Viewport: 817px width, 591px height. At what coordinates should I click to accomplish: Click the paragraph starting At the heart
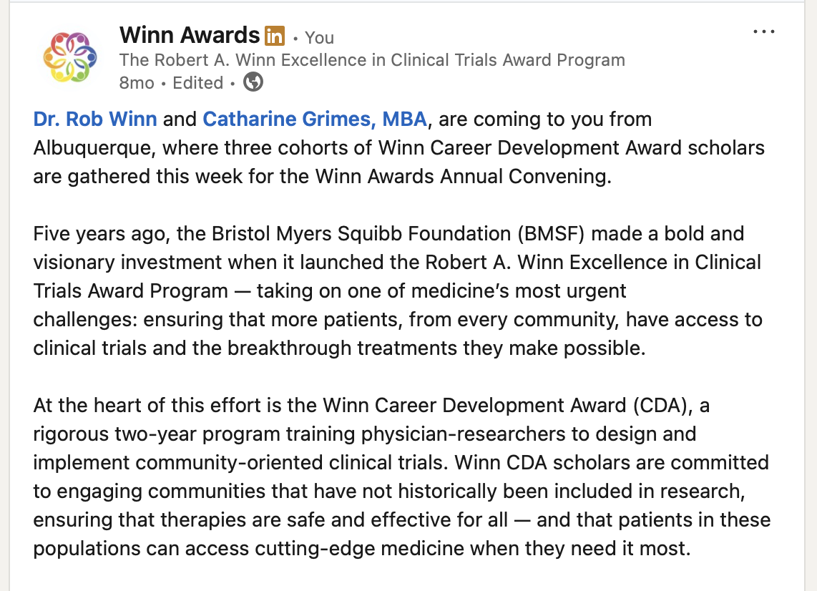coord(402,477)
